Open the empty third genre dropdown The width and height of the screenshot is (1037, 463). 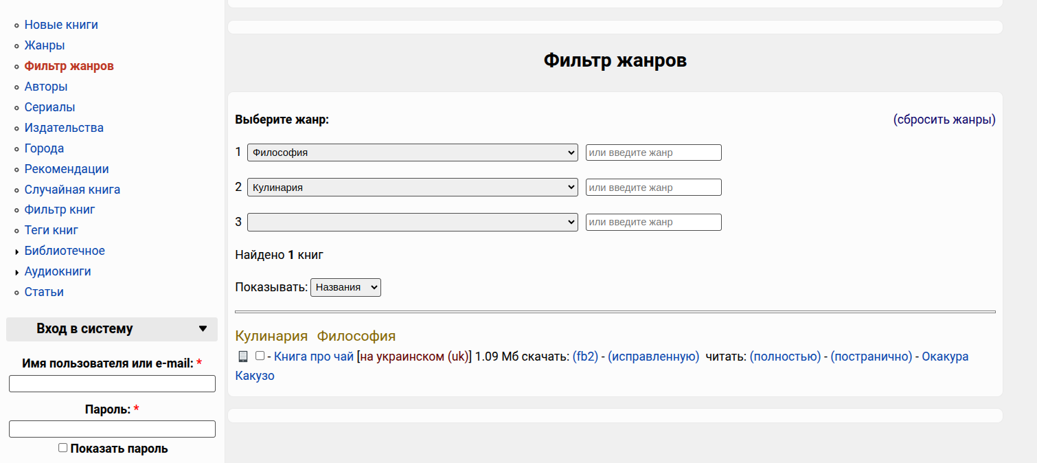(x=412, y=222)
